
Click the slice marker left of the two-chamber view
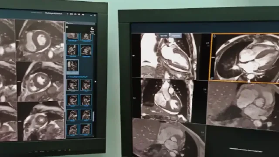(134, 55)
